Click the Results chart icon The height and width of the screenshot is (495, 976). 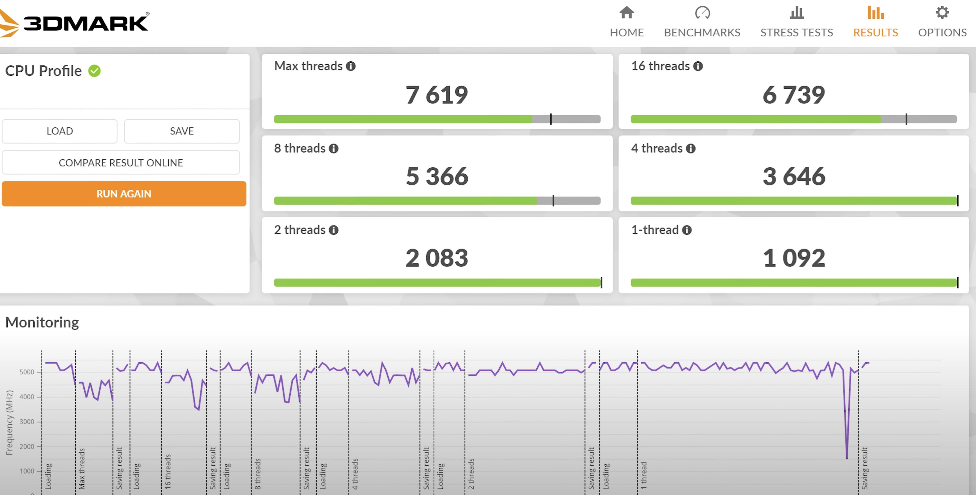[x=876, y=12]
